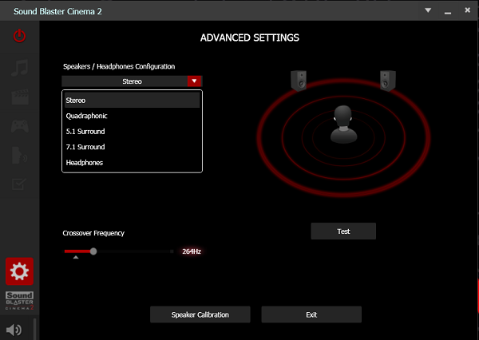This screenshot has width=479, height=340.
Task: Click the red settings gear icon
Action: point(19,271)
